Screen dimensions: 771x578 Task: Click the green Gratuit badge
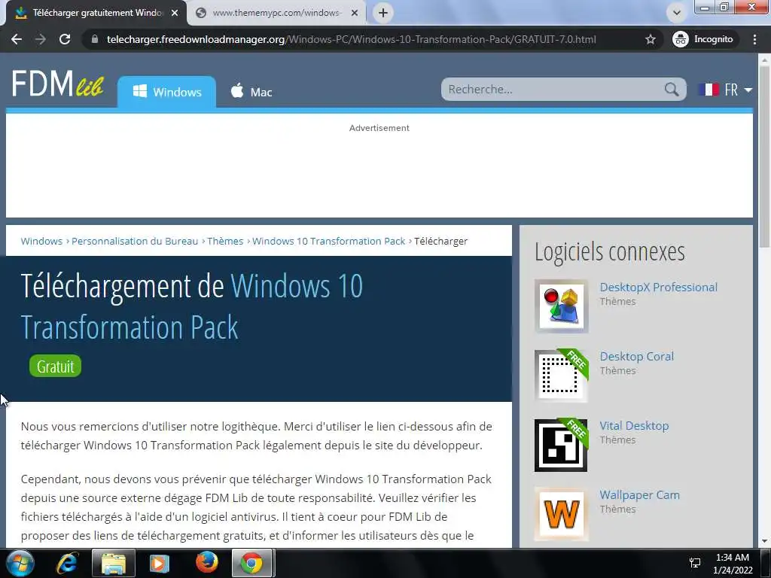55,367
